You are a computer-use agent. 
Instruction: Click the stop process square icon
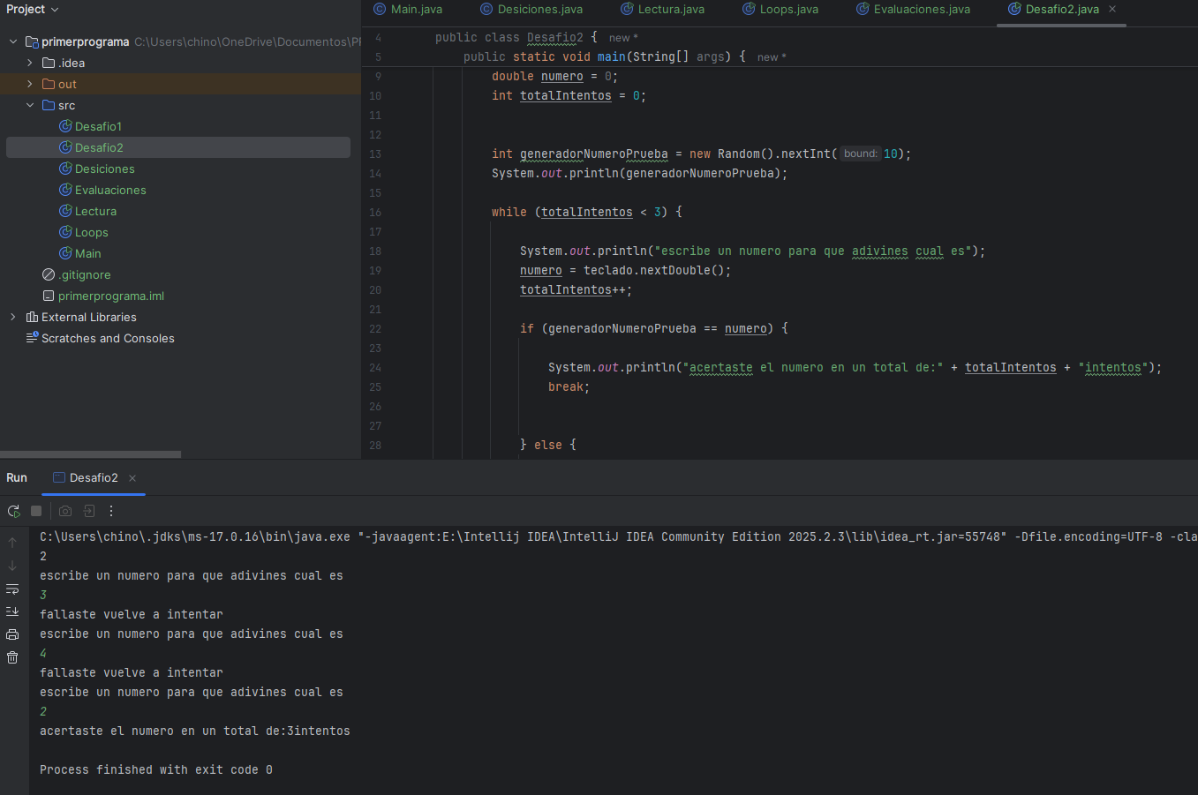[x=36, y=511]
